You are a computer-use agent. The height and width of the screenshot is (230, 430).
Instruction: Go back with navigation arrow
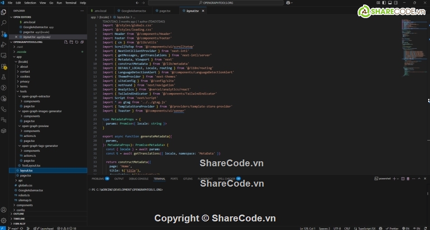pos(138,3)
